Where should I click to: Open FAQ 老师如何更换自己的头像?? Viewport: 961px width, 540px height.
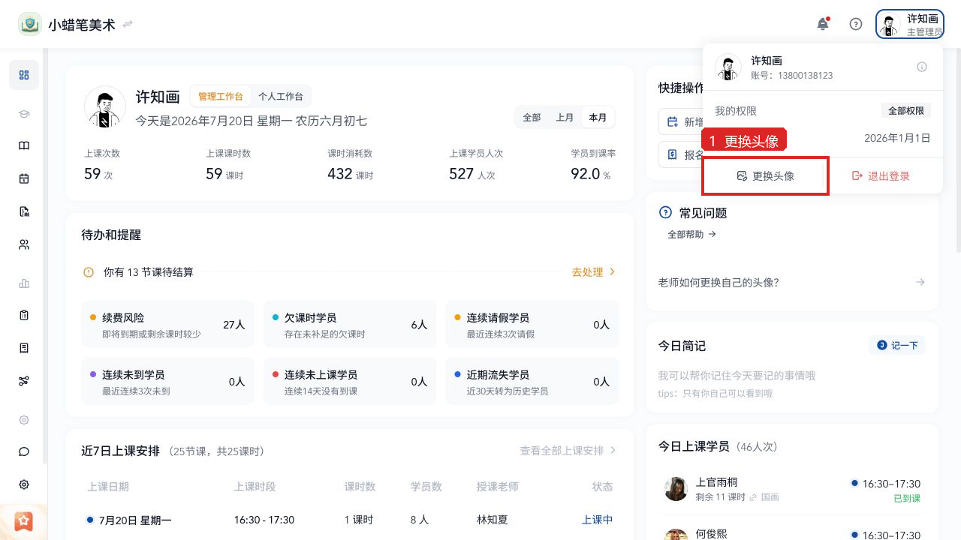791,283
